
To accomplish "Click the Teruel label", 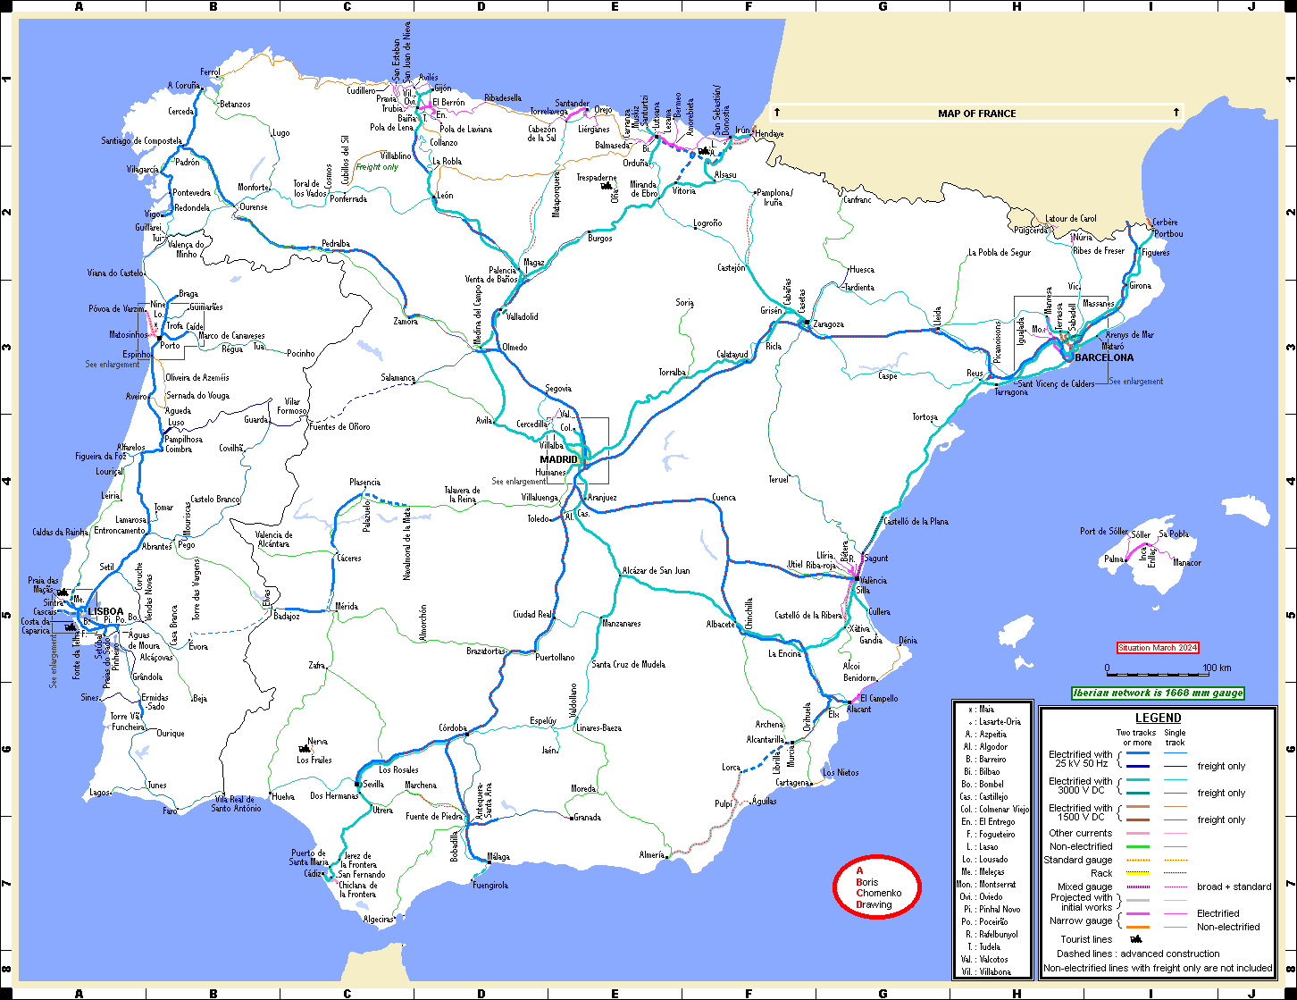I will [779, 480].
